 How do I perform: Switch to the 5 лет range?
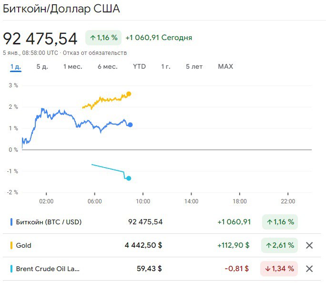[194, 66]
